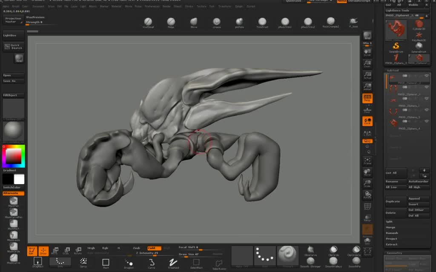
Task: Click the Zoom canvas icon
Action: [367, 64]
